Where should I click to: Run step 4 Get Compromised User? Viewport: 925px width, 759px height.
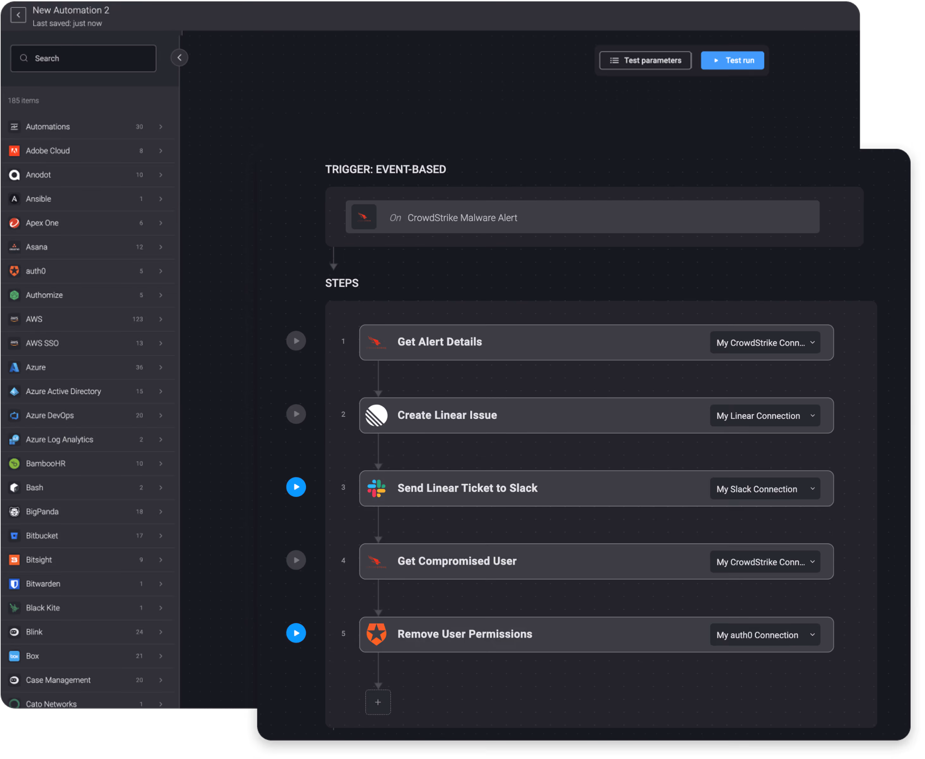pyautogui.click(x=296, y=560)
